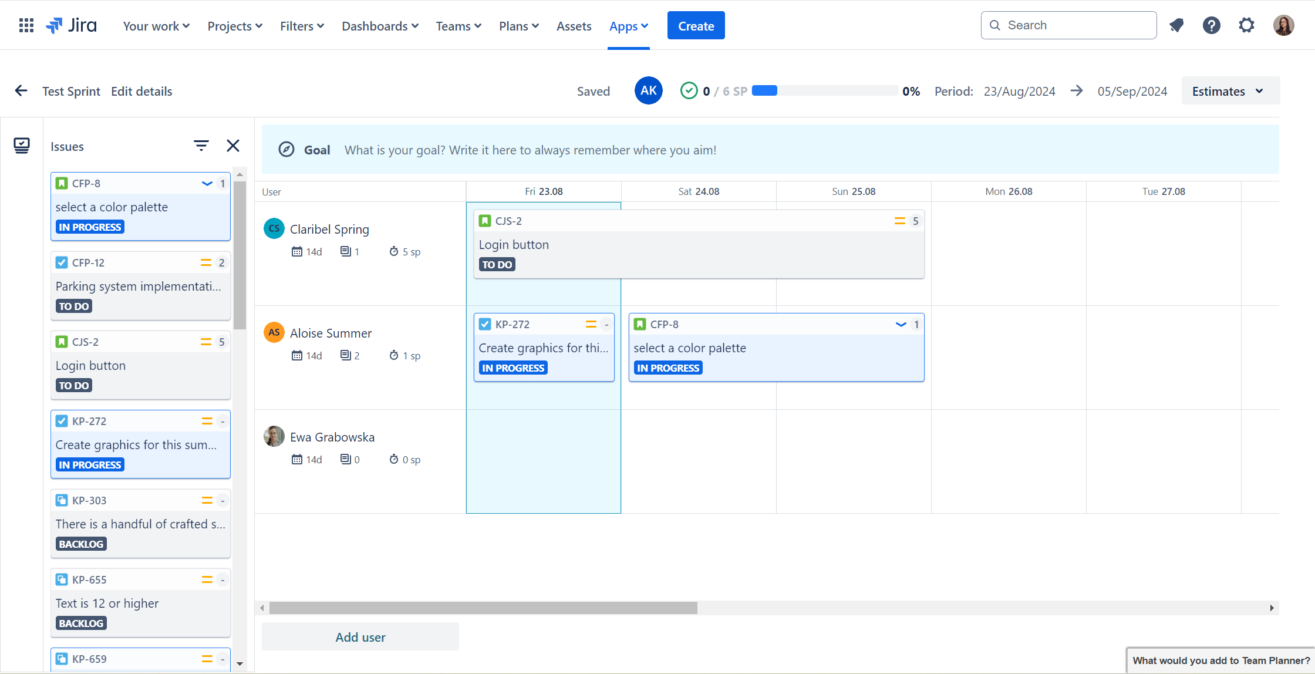Screen dimensions: 1315x674
Task: Click Ewa Grabowska's photo avatar
Action: click(274, 436)
